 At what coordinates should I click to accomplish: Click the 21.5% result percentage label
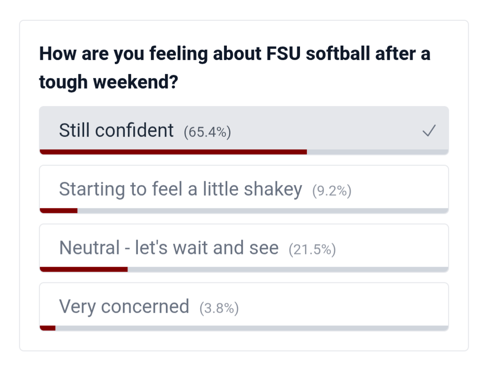pos(312,249)
